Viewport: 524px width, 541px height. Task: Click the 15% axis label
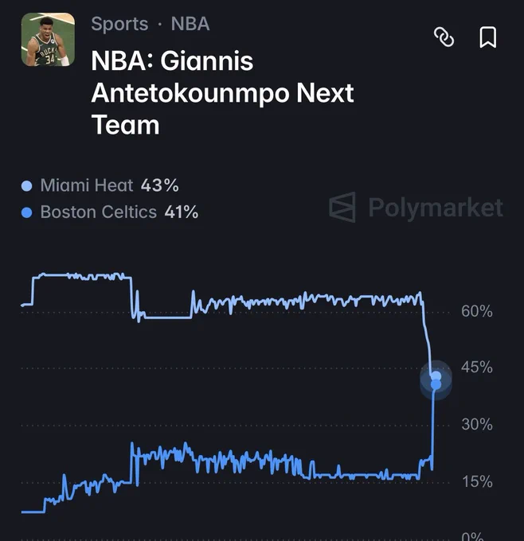[x=477, y=481]
